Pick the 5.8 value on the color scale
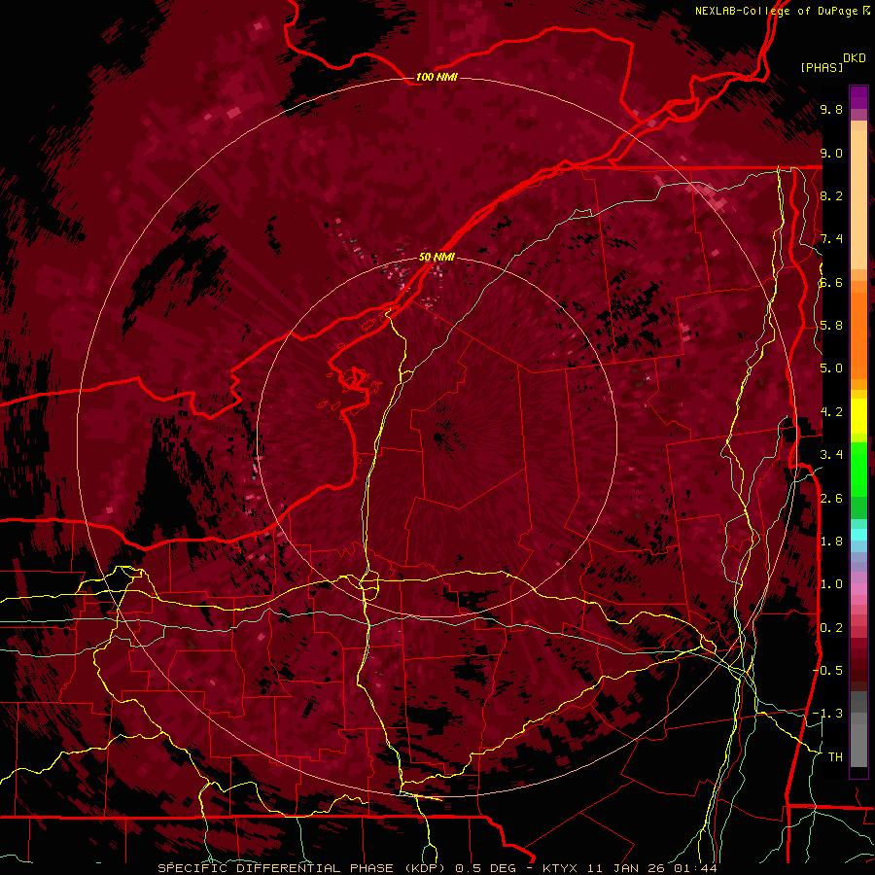The width and height of the screenshot is (875, 875). [x=831, y=326]
